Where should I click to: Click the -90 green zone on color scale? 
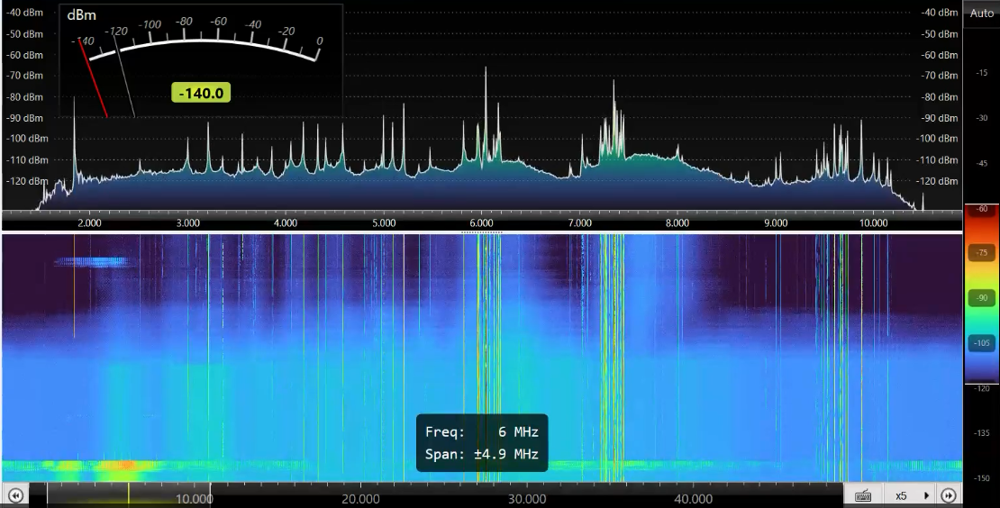click(x=981, y=297)
